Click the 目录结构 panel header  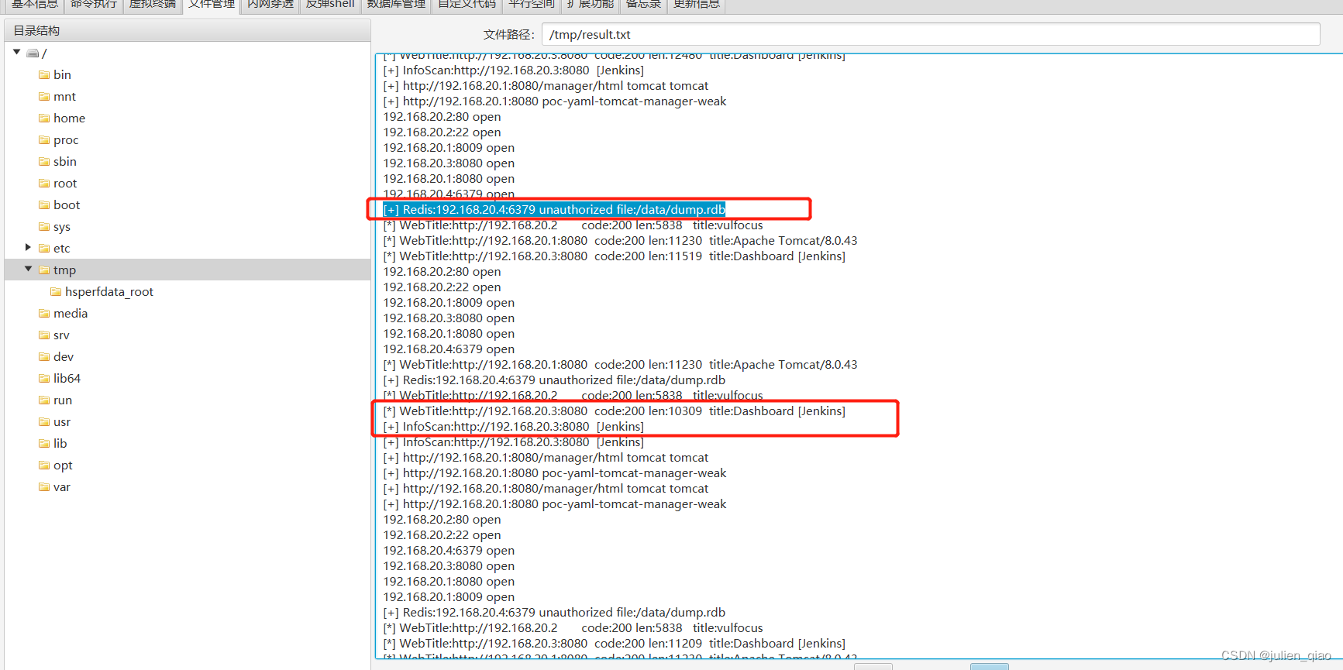coord(188,30)
